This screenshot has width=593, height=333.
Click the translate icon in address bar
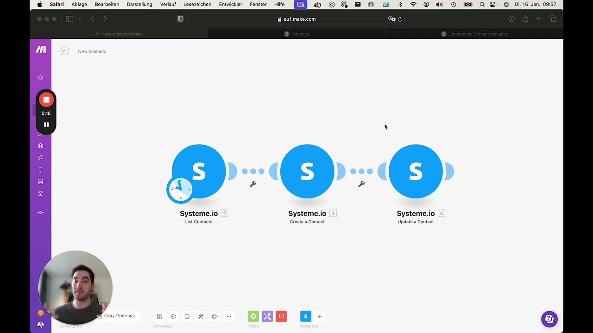click(x=391, y=19)
